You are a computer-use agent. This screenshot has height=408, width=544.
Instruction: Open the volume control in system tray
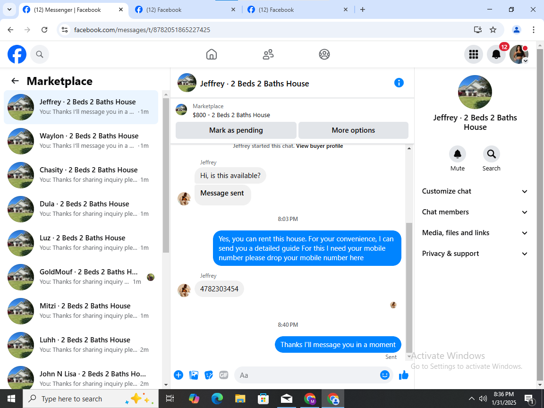[483, 399]
